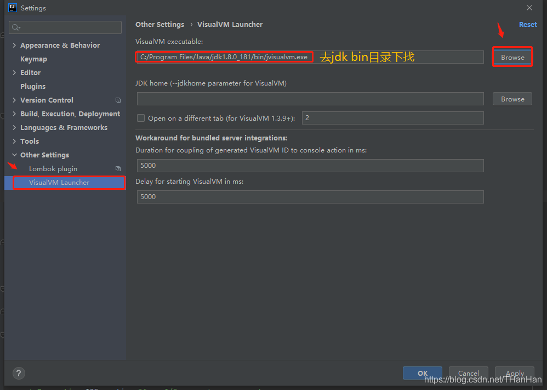This screenshot has width=547, height=390.
Task: Click the Reset link
Action: (x=528, y=25)
